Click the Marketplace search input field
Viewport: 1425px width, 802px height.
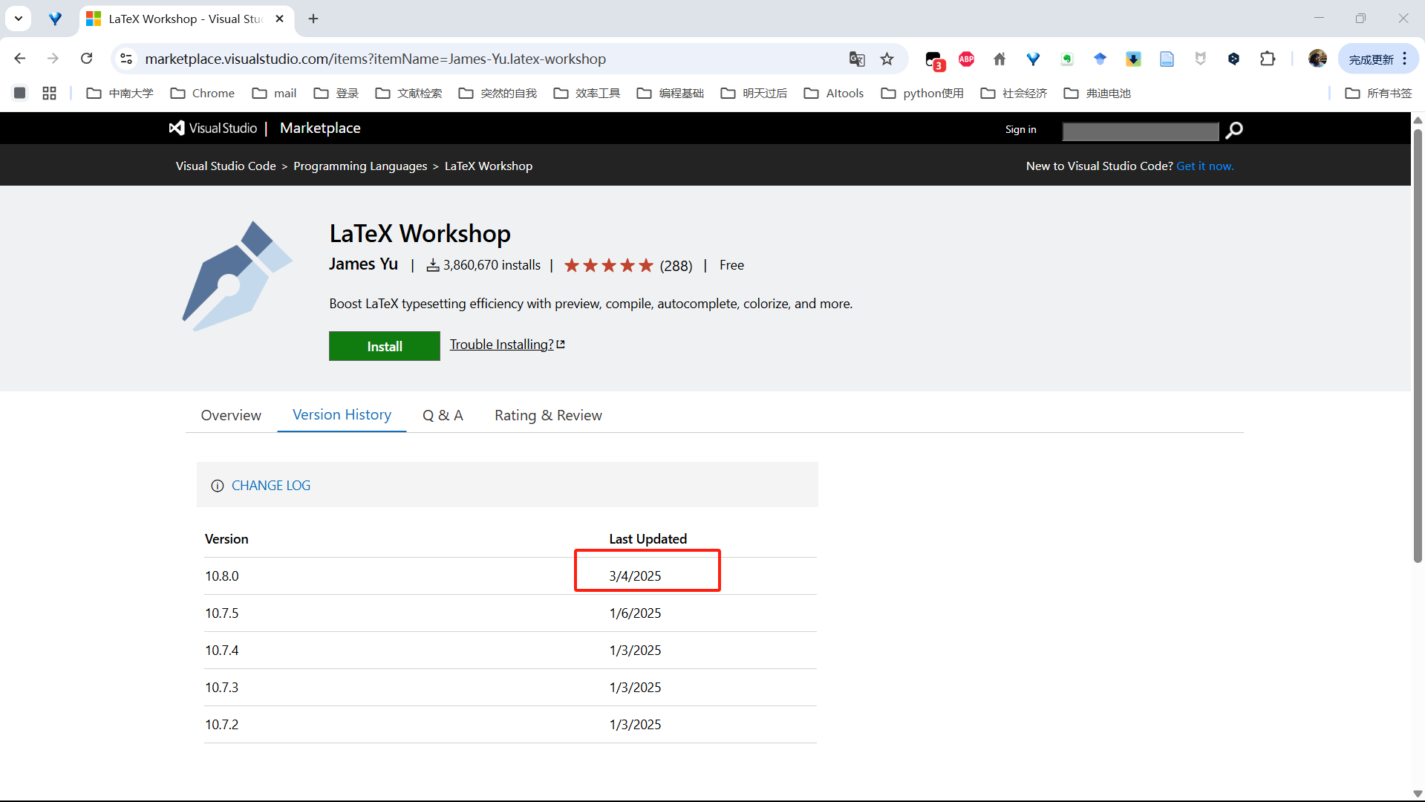coord(1140,131)
